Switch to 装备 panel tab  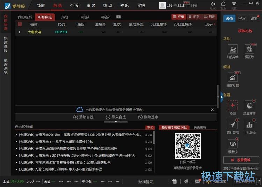point(230,18)
